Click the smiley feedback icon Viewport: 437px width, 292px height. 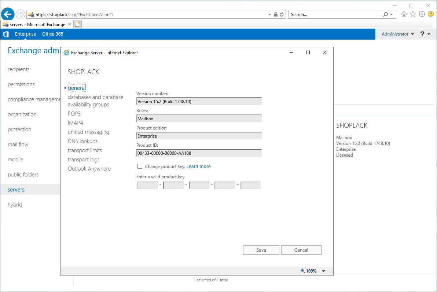click(x=431, y=14)
